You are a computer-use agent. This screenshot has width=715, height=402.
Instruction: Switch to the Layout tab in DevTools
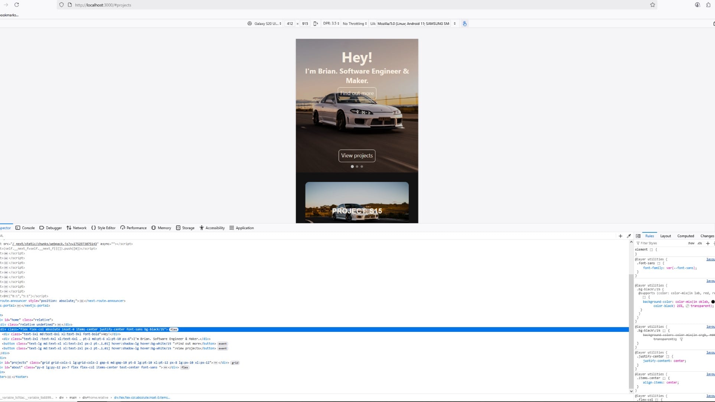coord(665,236)
